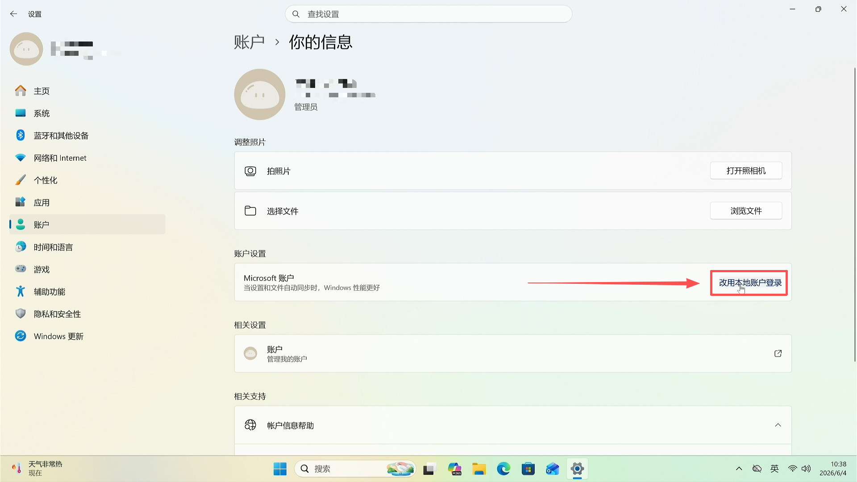Click the Wi-Fi tray icon
The height and width of the screenshot is (482, 857).
tap(793, 469)
